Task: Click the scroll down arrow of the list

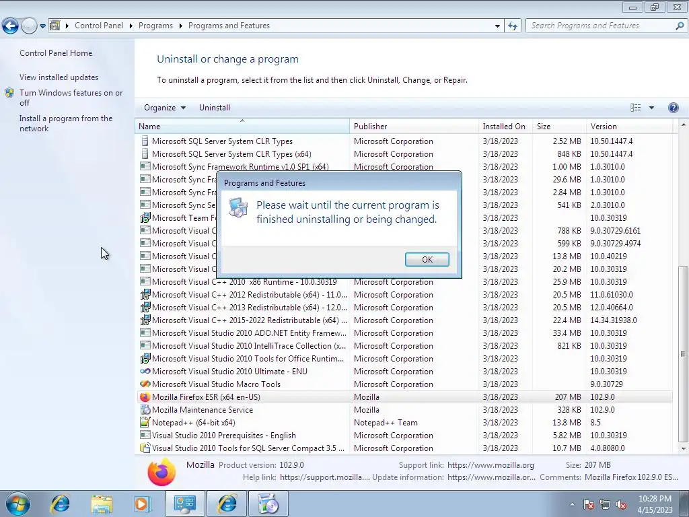Action: click(x=683, y=449)
